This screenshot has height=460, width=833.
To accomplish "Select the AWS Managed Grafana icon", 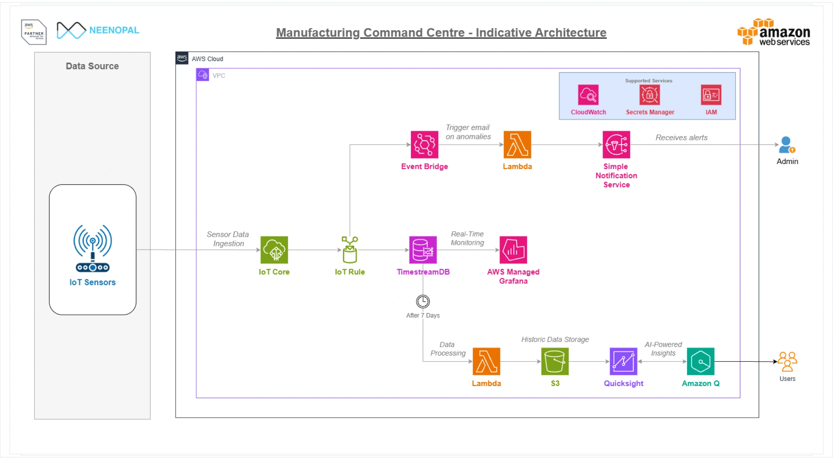I will coord(513,250).
